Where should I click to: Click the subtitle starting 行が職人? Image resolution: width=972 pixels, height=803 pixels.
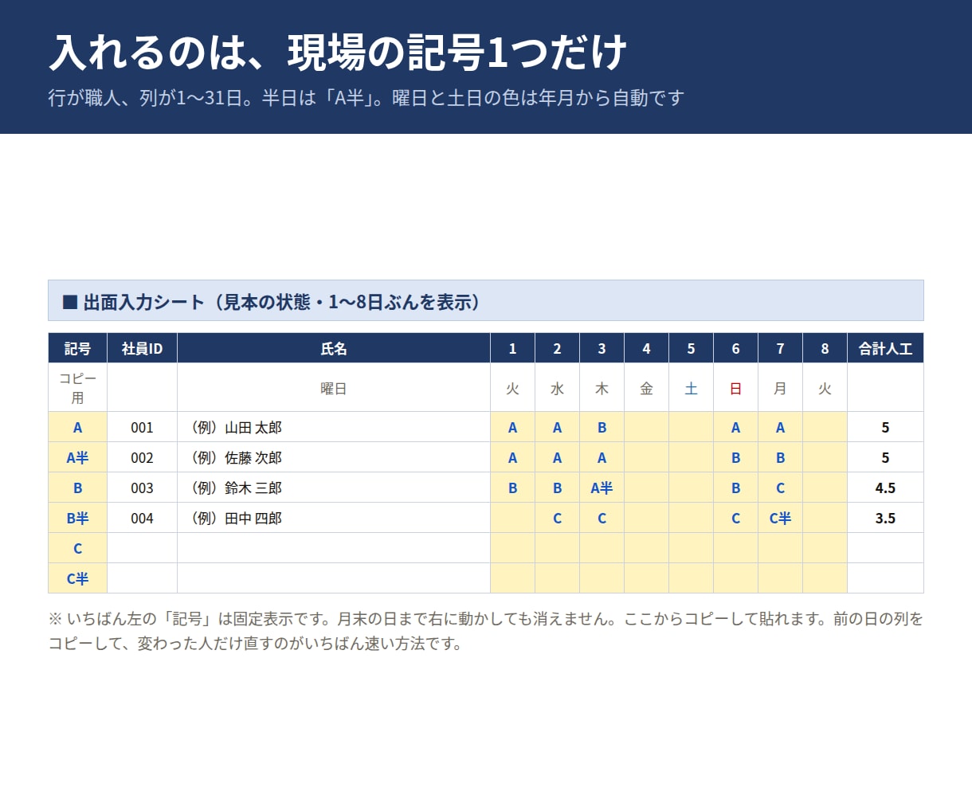coord(366,98)
